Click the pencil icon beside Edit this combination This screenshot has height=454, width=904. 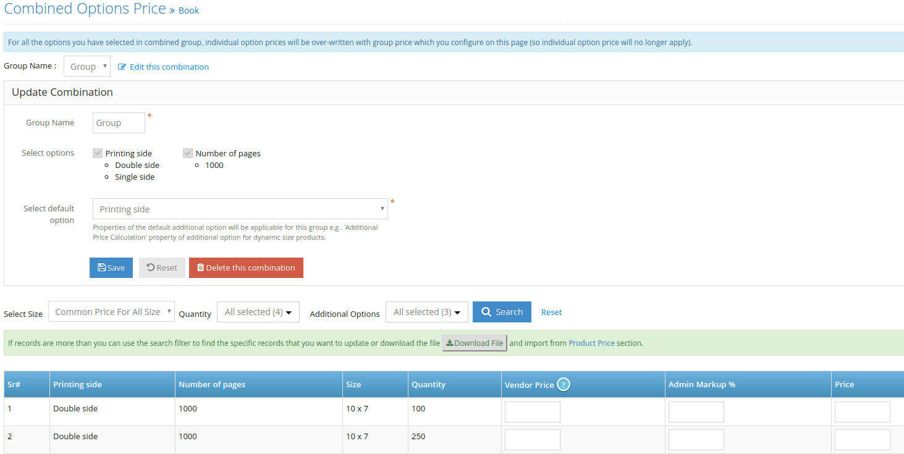point(122,67)
